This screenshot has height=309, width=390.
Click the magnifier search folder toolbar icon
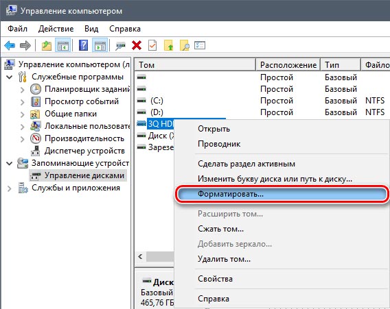tap(184, 45)
